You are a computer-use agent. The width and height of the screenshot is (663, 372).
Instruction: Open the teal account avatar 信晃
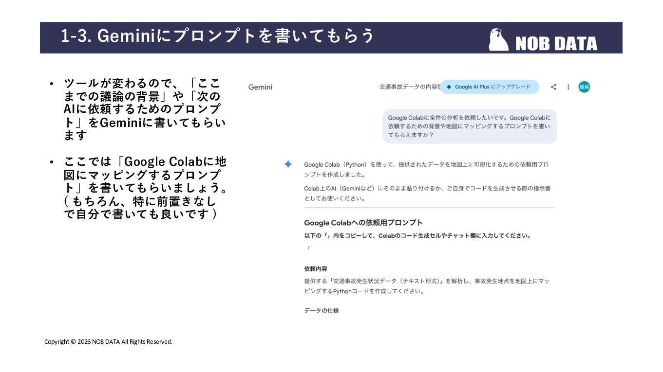coord(584,87)
